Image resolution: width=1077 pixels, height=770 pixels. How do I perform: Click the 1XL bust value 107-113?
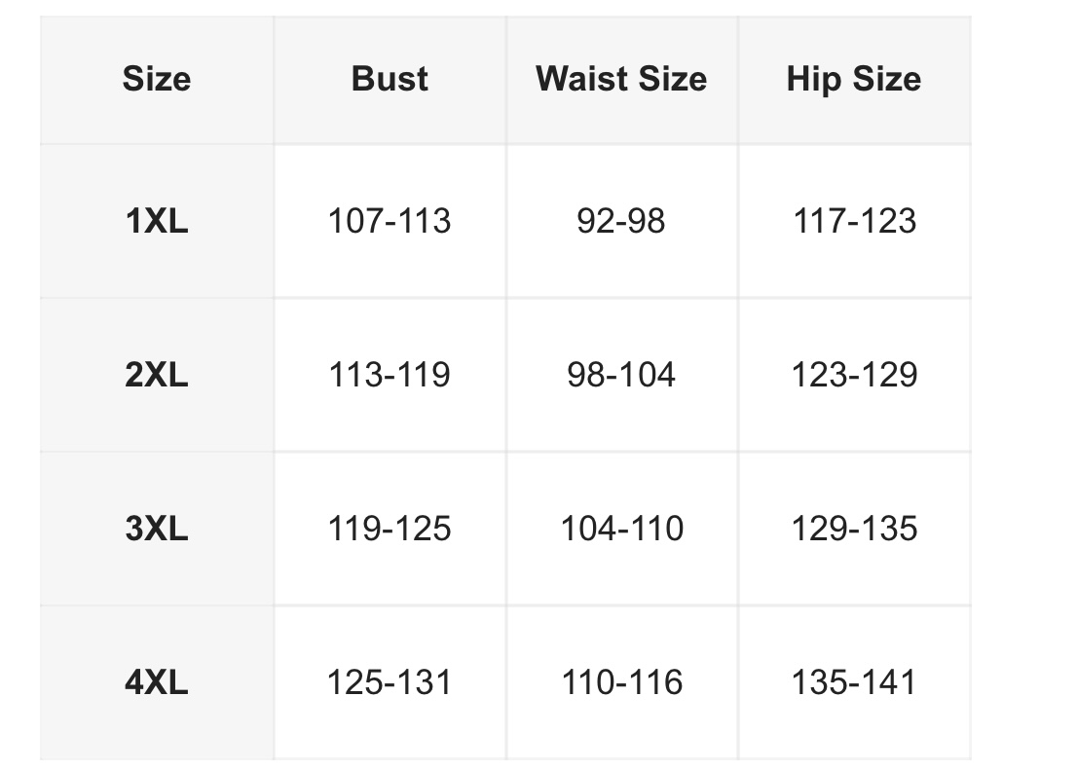(390, 221)
